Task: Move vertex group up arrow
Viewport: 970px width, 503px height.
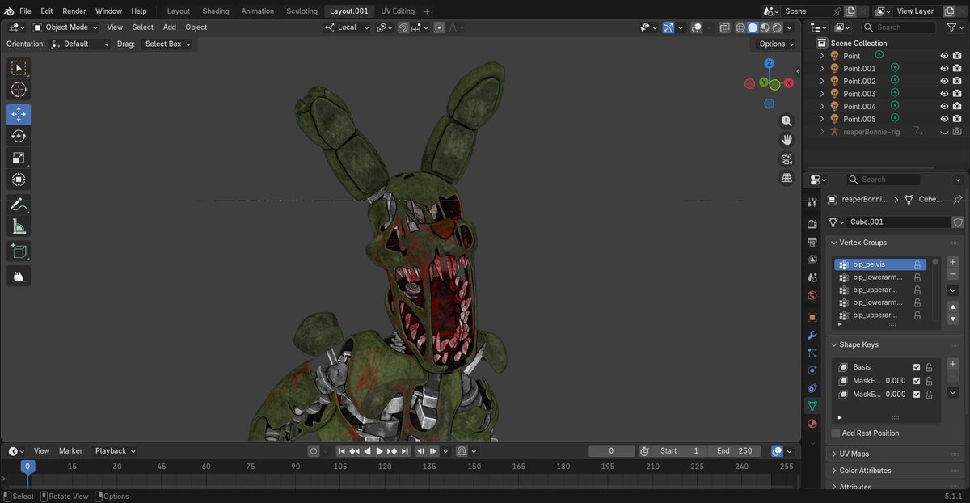Action: click(x=952, y=307)
